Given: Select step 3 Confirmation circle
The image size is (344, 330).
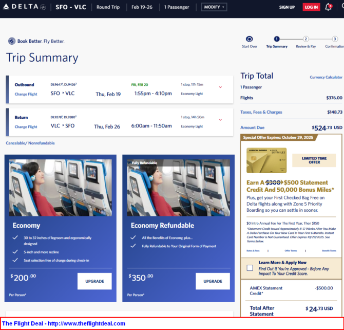Looking at the screenshot, I should (335, 39).
